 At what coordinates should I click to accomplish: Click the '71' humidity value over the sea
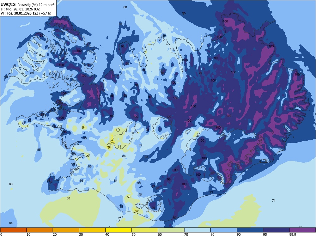pyautogui.click(x=273, y=200)
